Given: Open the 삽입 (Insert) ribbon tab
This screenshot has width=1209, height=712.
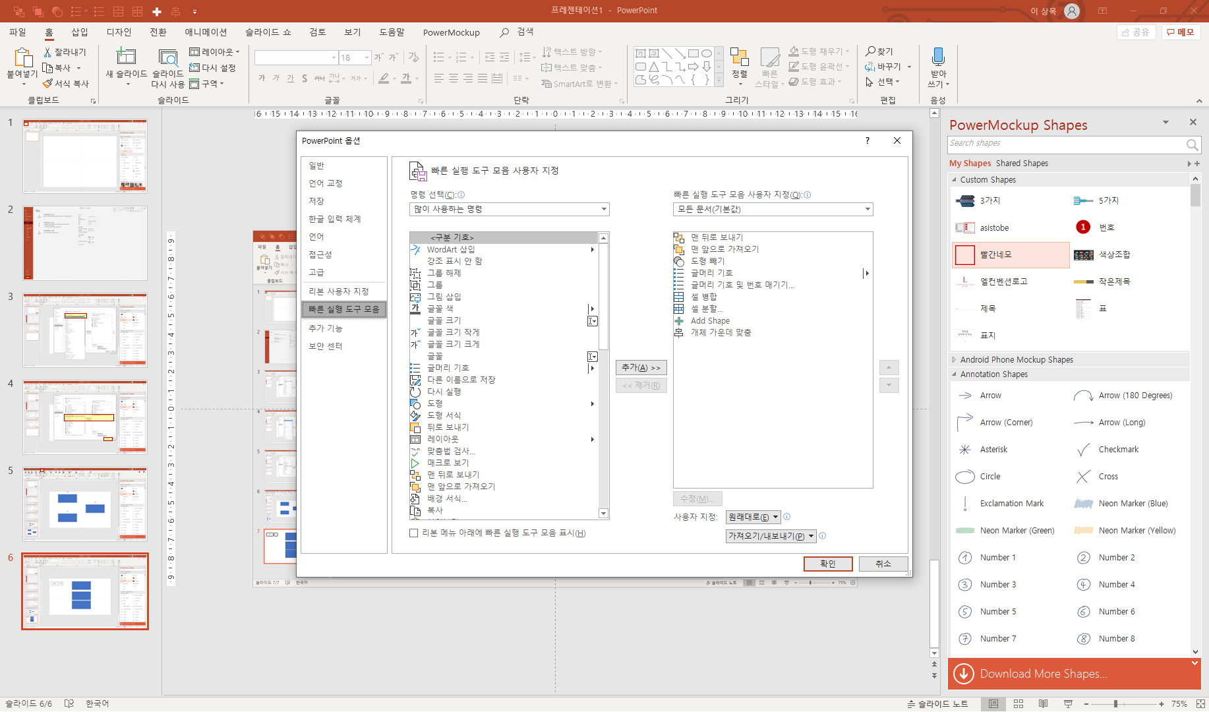Looking at the screenshot, I should pos(80,32).
